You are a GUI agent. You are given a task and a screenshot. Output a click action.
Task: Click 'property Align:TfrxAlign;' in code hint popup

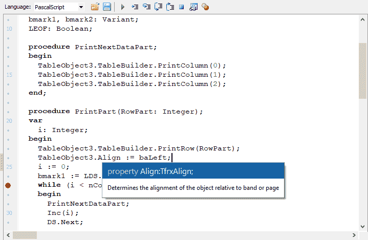(x=150, y=171)
